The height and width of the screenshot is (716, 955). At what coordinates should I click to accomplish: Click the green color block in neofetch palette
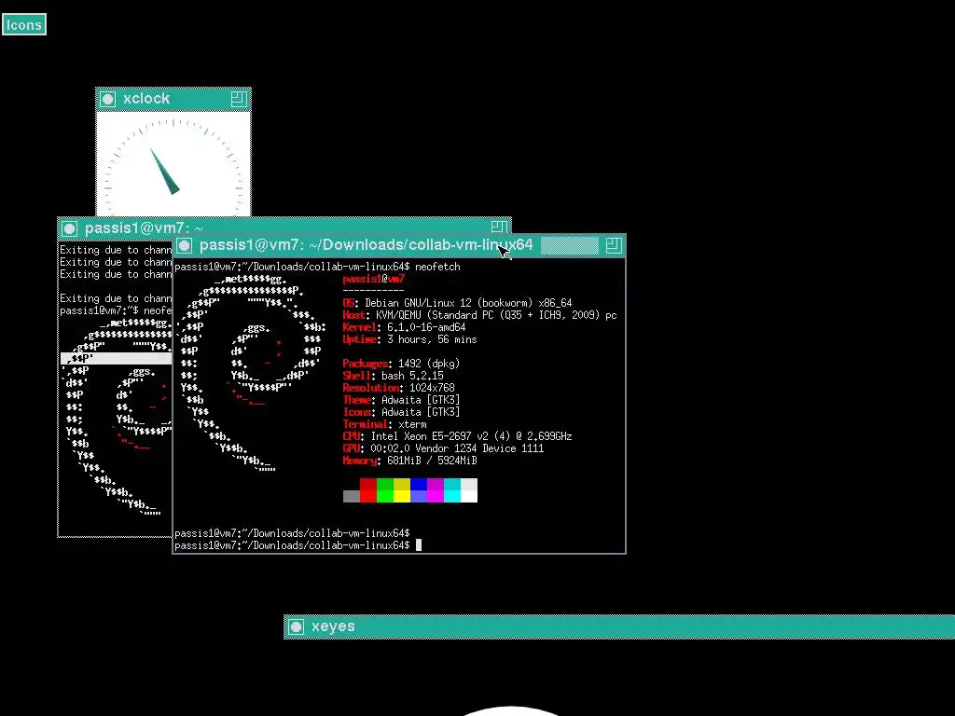385,490
